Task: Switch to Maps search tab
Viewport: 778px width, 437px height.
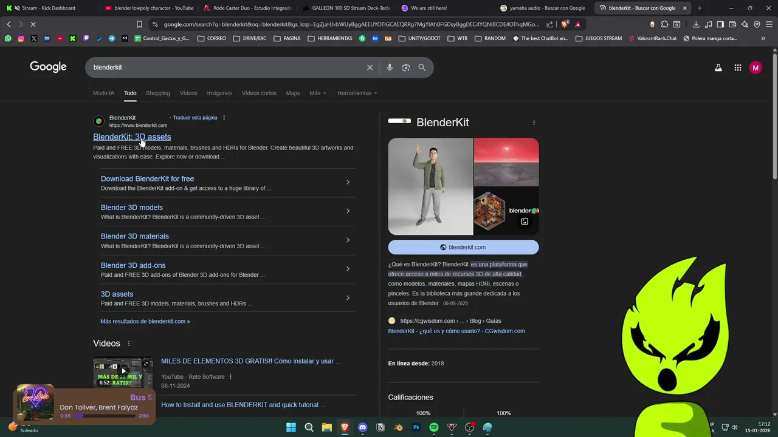Action: click(x=293, y=93)
